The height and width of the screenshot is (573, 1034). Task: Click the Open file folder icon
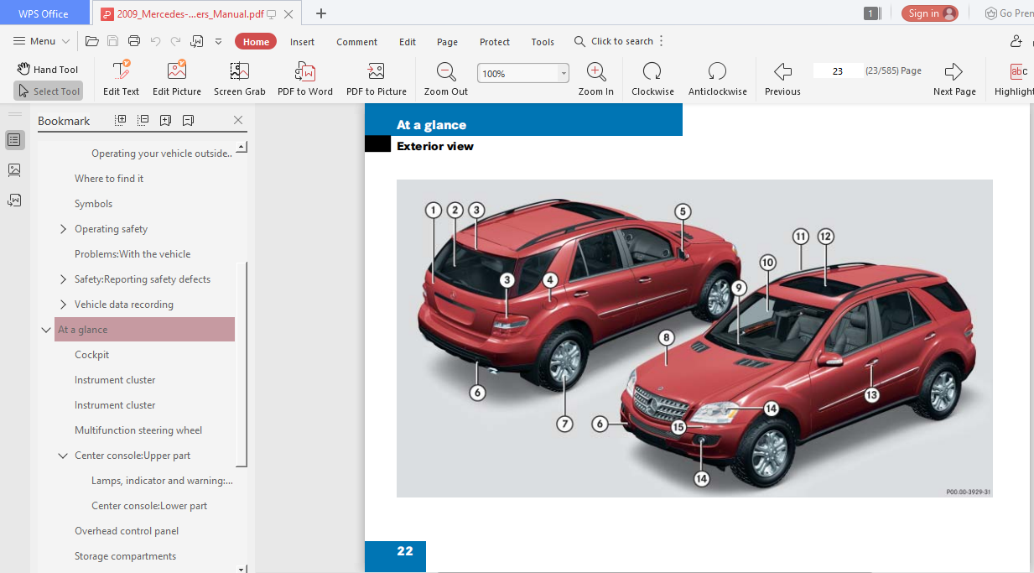coord(92,41)
